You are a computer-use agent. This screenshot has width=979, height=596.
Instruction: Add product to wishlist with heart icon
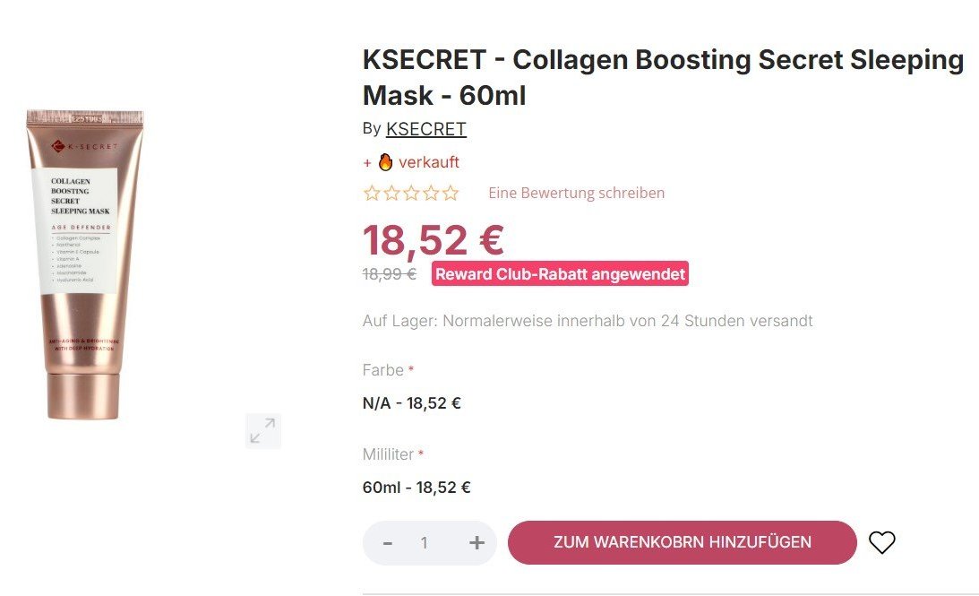point(882,542)
